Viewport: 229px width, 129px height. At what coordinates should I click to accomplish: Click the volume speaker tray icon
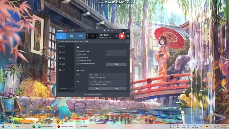(x=218, y=127)
